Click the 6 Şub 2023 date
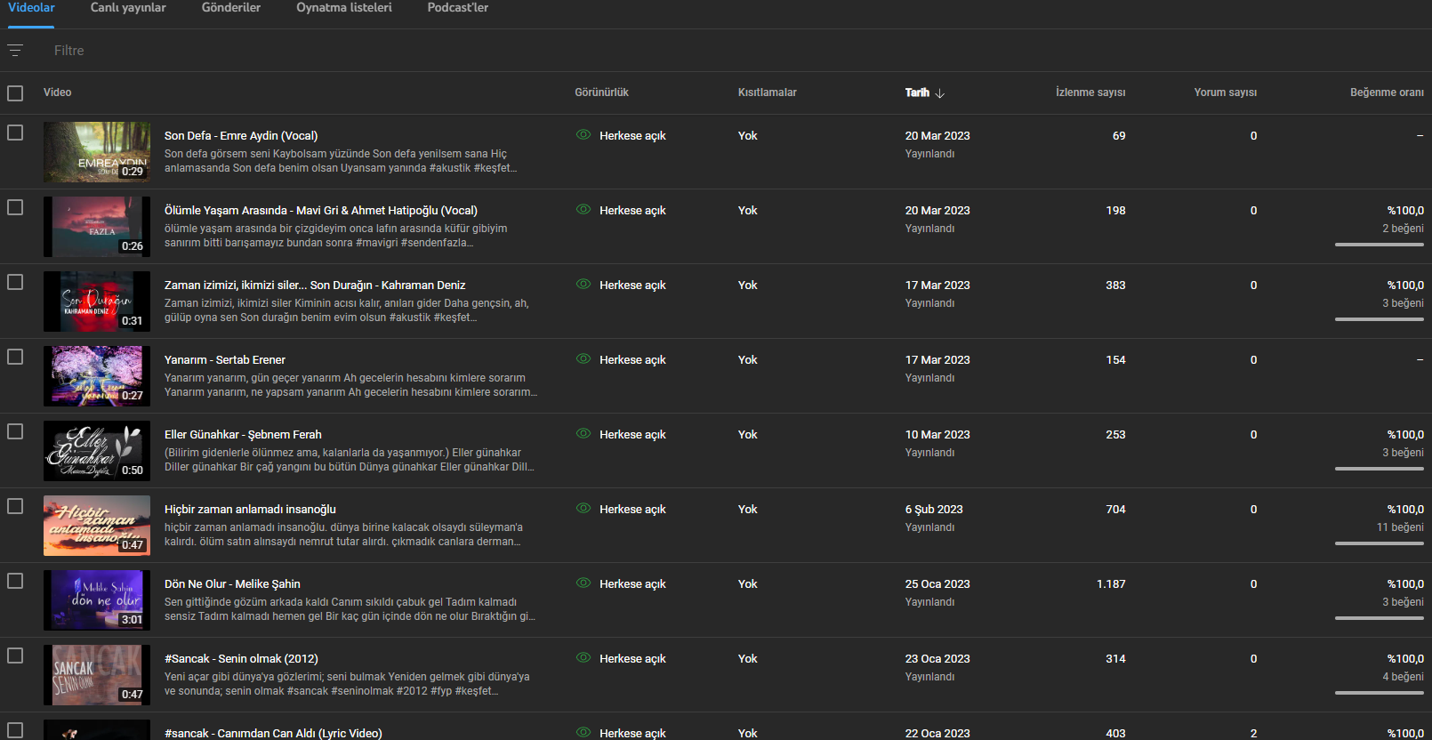 click(934, 510)
